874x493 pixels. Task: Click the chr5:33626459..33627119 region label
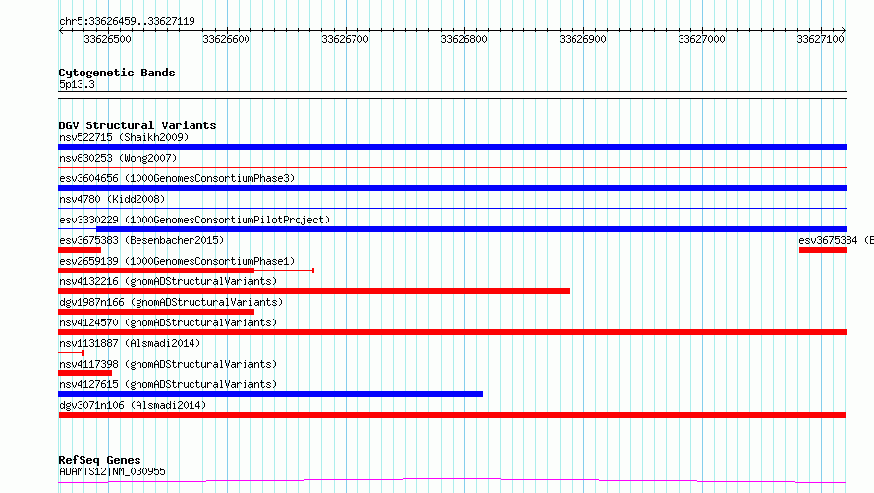coord(127,22)
